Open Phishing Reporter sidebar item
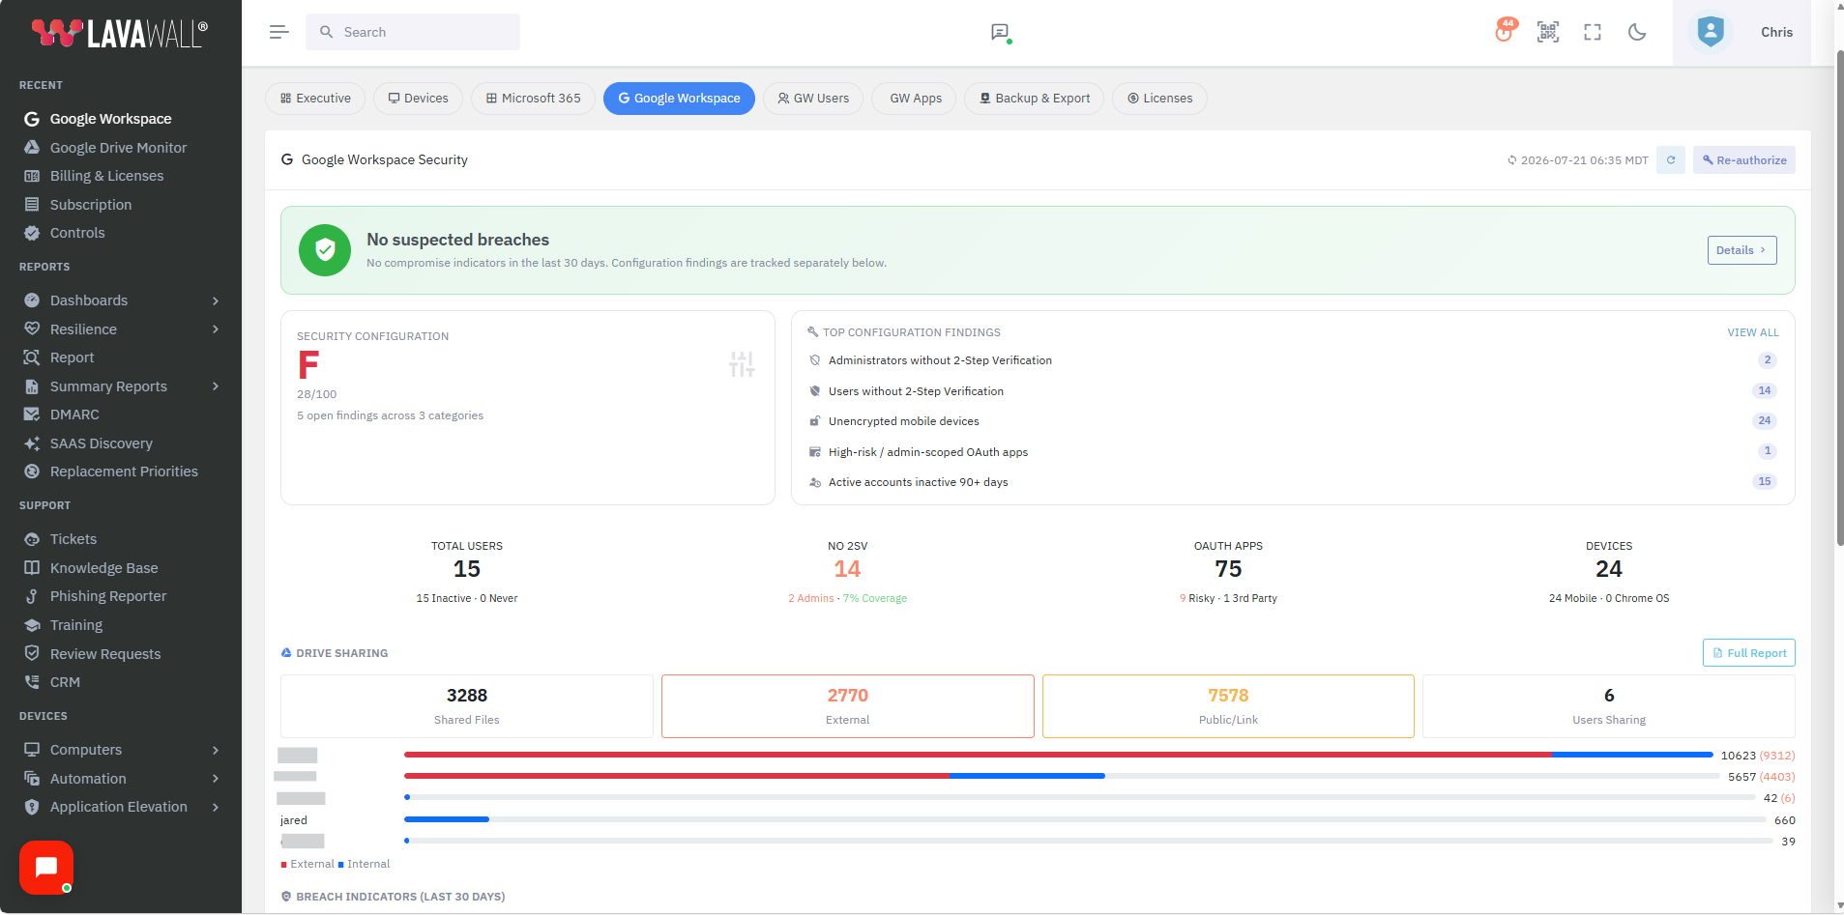The height and width of the screenshot is (915, 1844). click(108, 596)
